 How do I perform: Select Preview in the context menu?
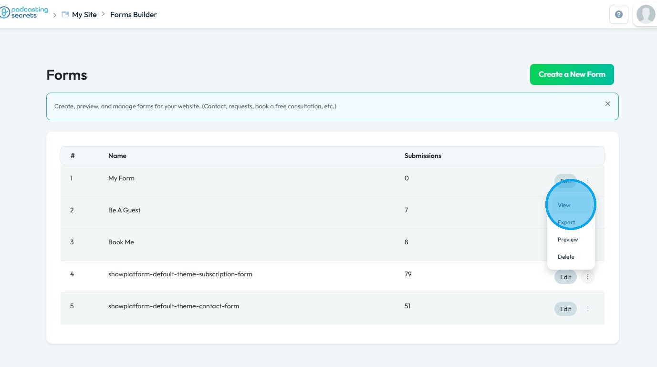click(568, 240)
